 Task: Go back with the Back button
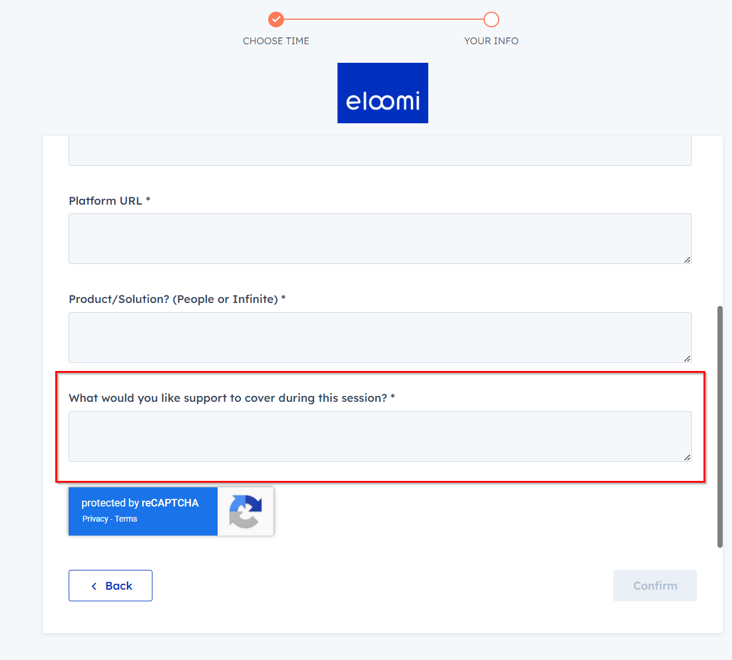click(111, 586)
